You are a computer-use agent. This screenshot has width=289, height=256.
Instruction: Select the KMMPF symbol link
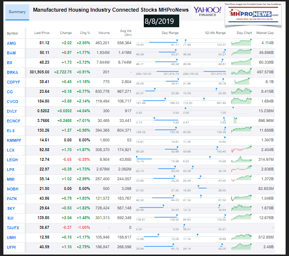14,140
